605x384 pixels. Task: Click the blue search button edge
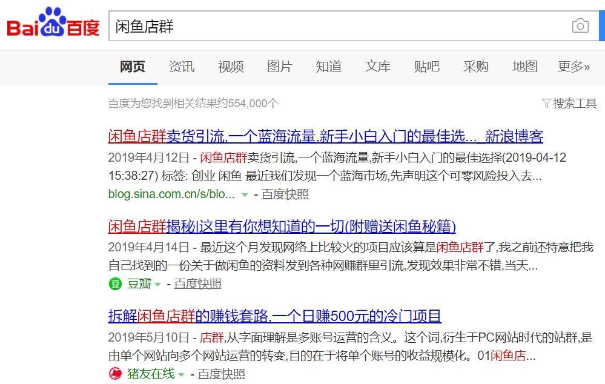pos(601,26)
